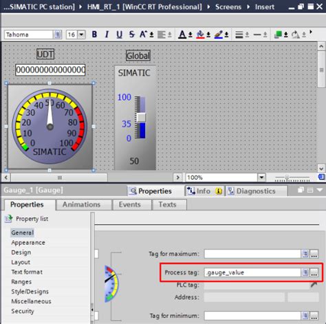This screenshot has width=326, height=324.
Task: Click list icon in Process tag field
Action: tap(305, 272)
